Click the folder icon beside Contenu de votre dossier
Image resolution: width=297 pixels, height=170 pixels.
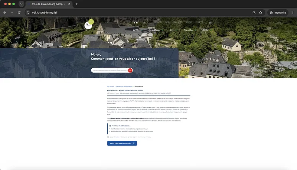pyautogui.click(x=110, y=126)
